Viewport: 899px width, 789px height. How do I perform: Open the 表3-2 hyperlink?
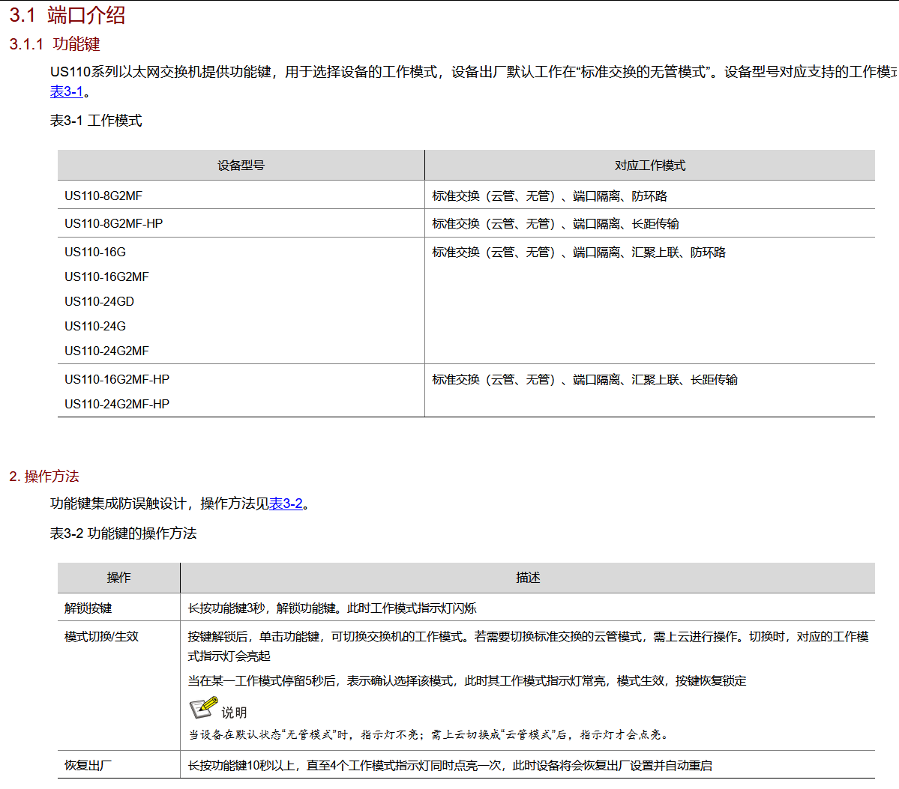tap(286, 504)
